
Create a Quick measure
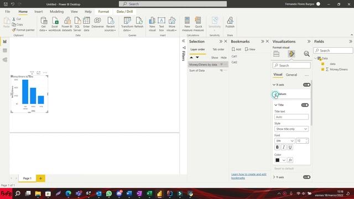pyautogui.click(x=199, y=24)
